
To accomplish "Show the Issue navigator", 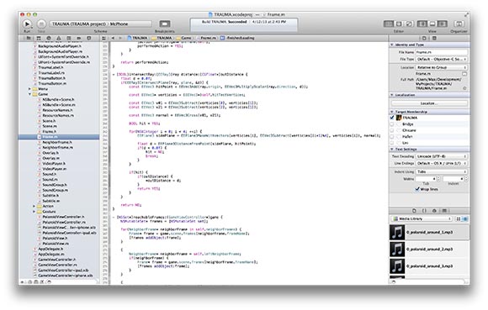I will (x=59, y=38).
